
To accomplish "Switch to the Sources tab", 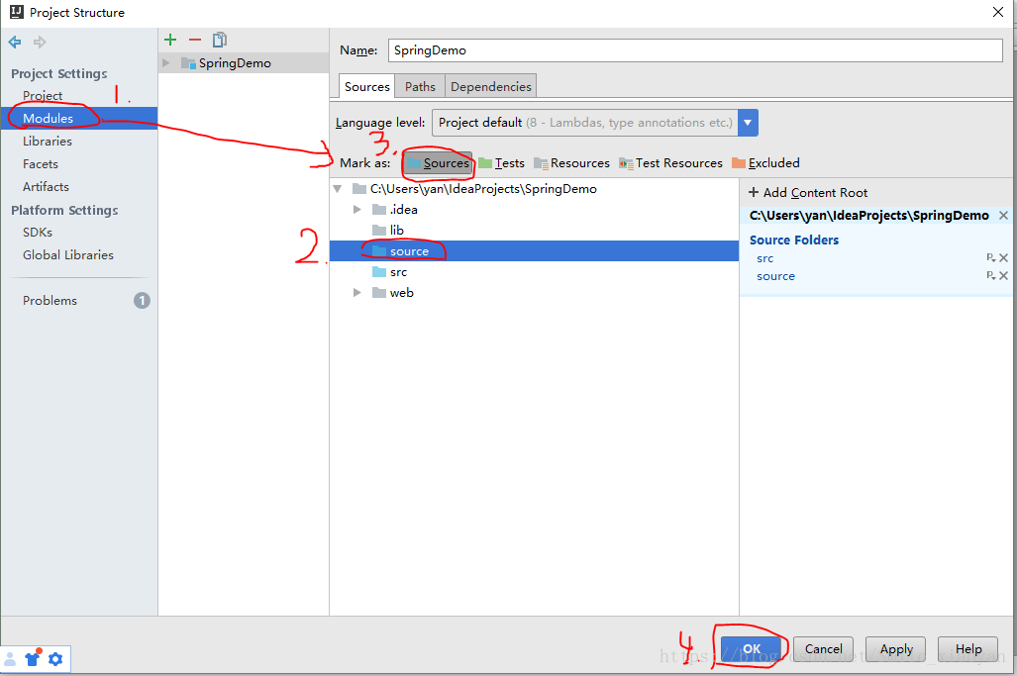I will tap(366, 86).
